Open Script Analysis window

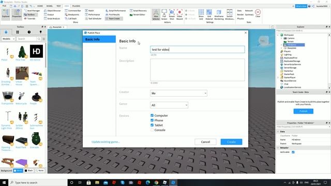click(x=52, y=19)
